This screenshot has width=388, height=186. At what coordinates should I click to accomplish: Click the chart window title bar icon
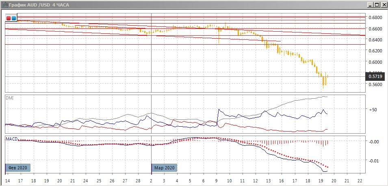(x=4, y=4)
